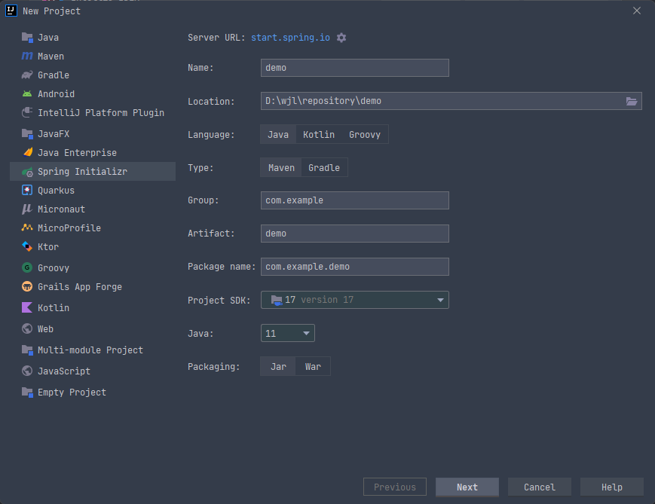Select Android label in list
Image resolution: width=655 pixels, height=504 pixels.
pos(56,94)
